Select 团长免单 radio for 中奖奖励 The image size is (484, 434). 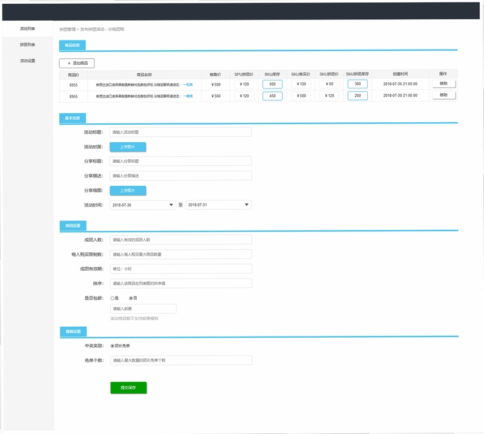(113, 346)
